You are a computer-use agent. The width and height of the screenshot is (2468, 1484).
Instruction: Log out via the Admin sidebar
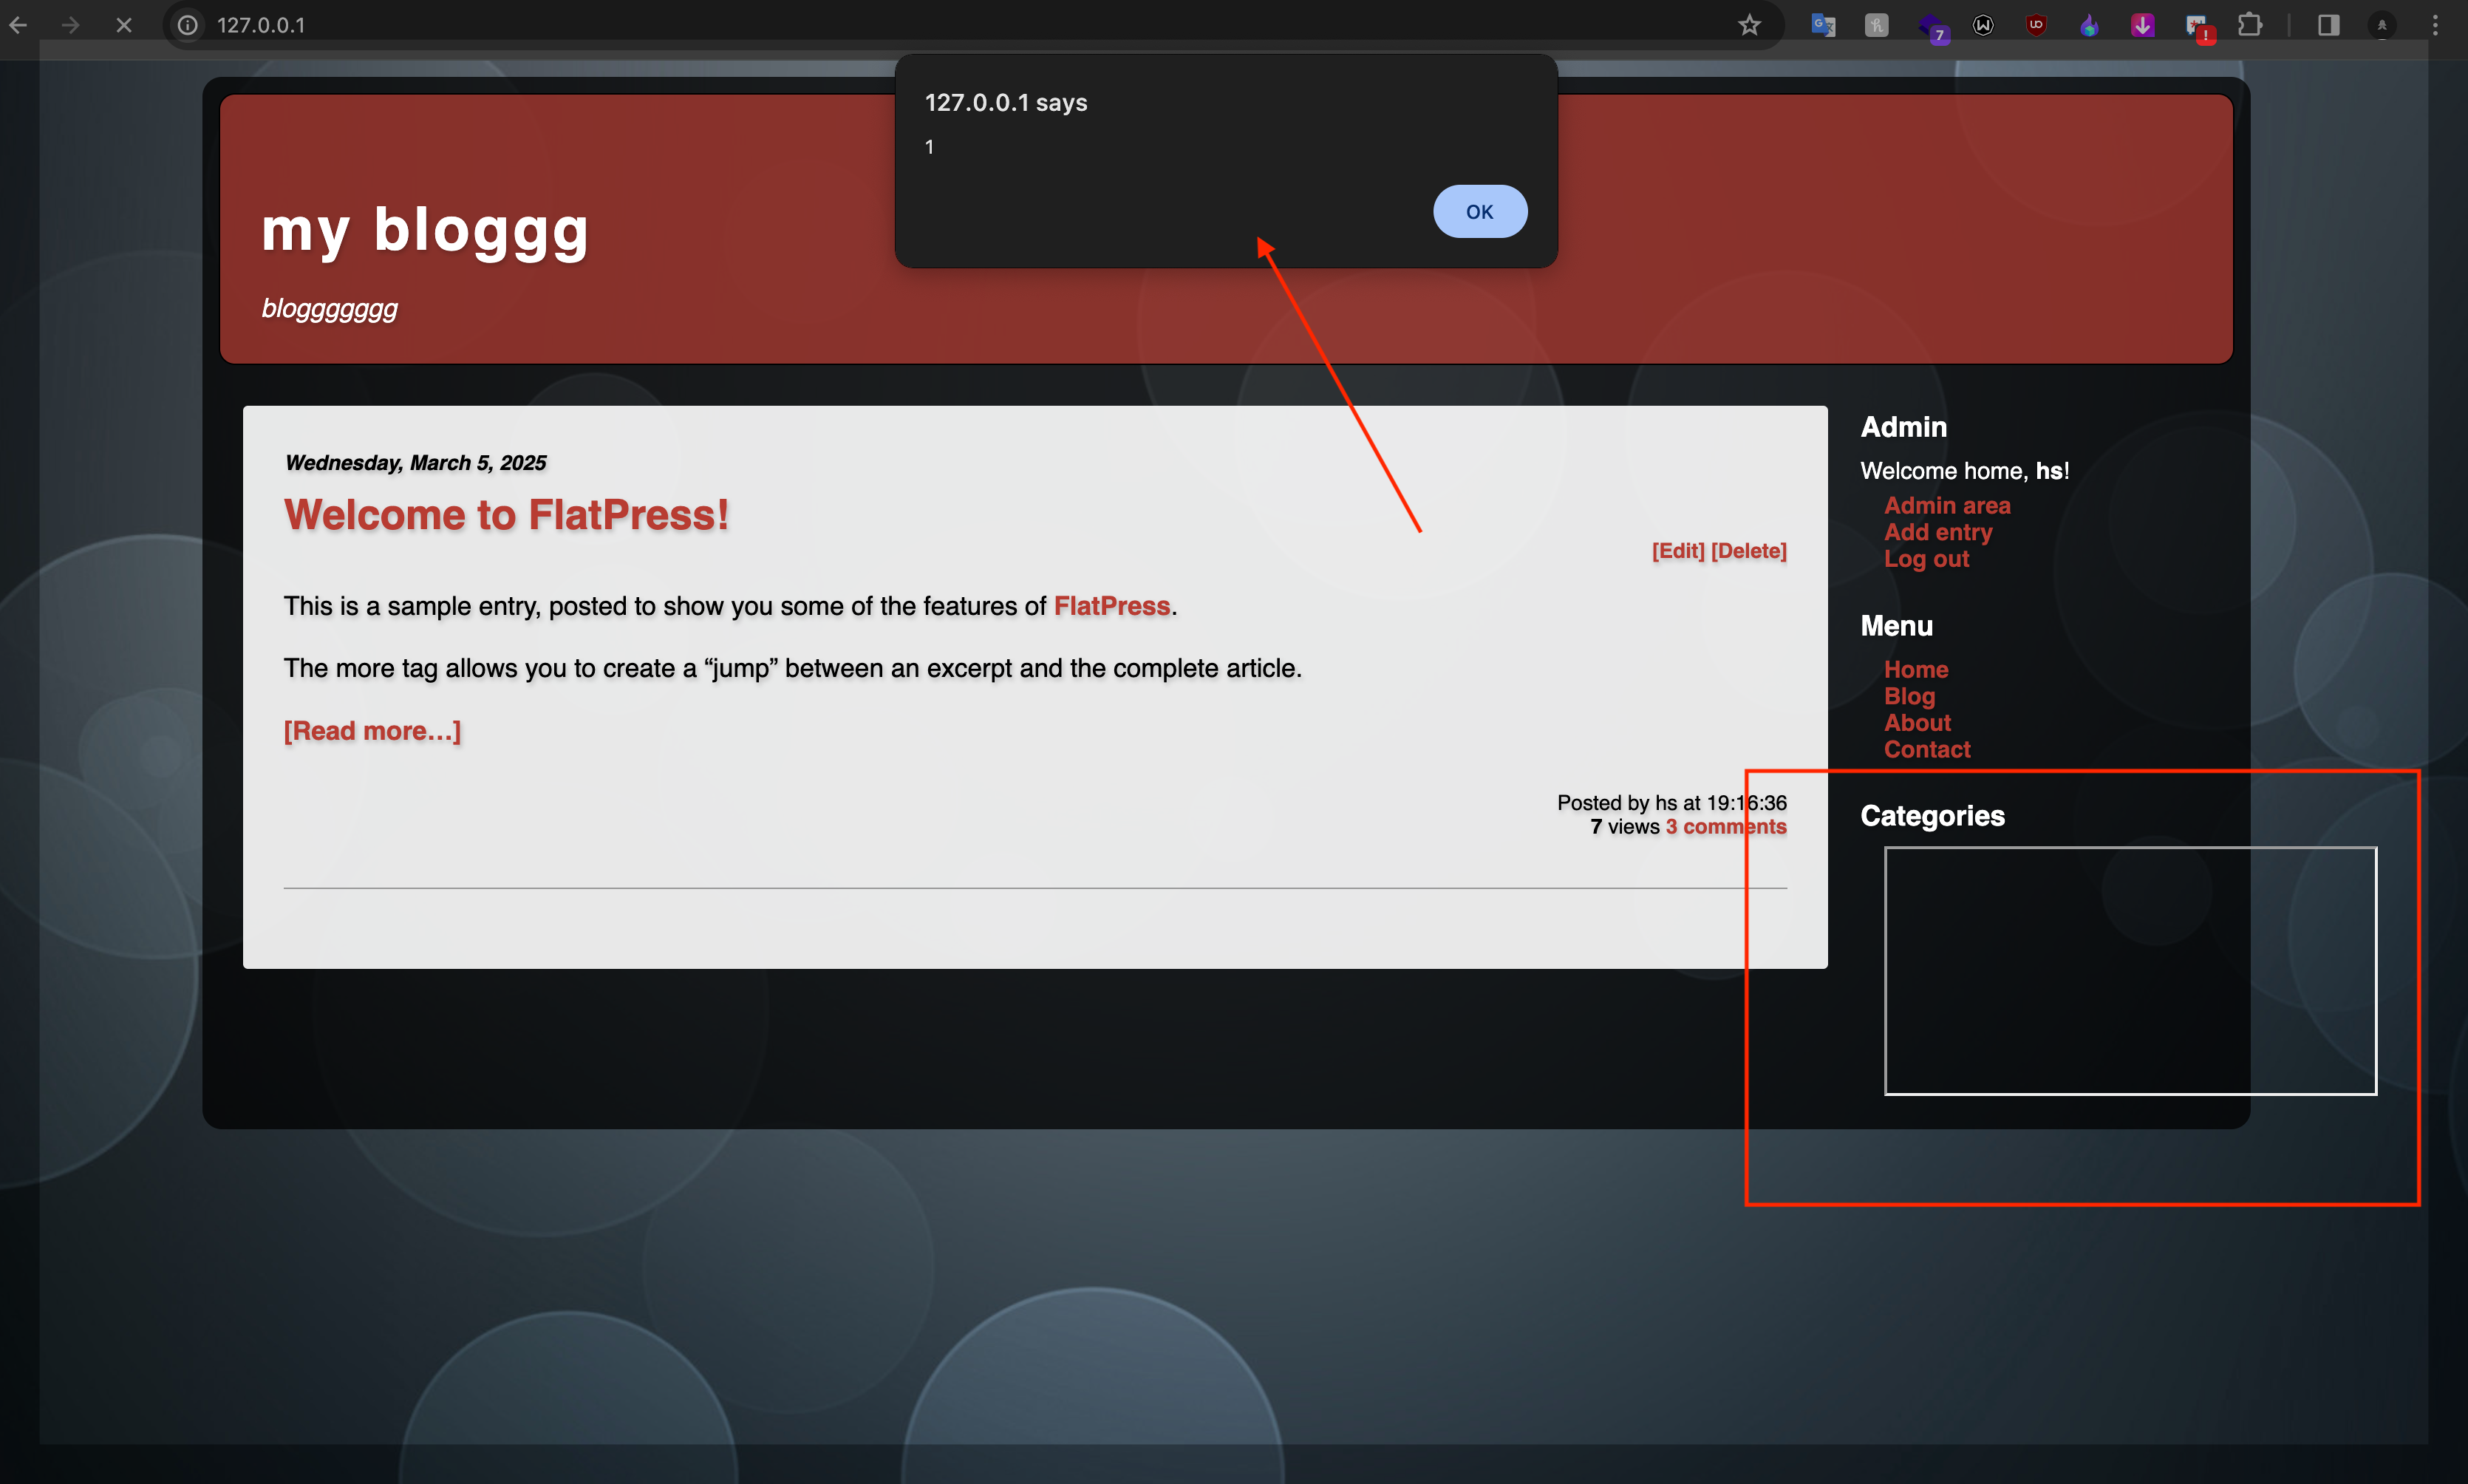pos(1926,559)
